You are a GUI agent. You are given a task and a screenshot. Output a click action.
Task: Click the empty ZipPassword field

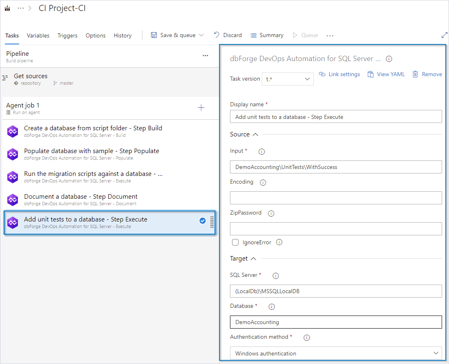(336, 228)
